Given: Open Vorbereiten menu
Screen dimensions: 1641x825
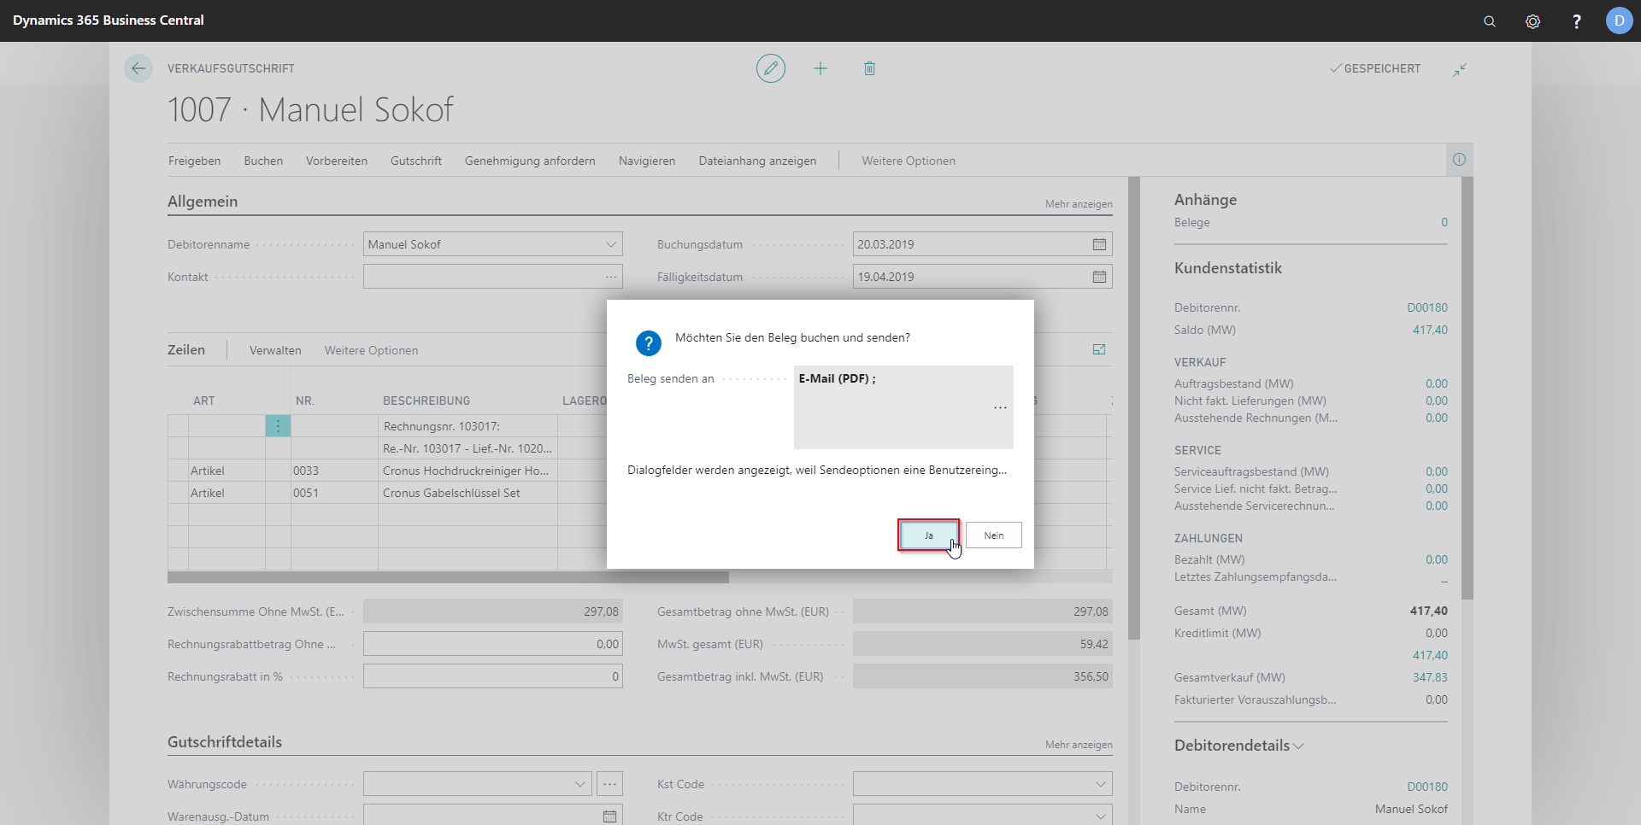Looking at the screenshot, I should tap(337, 161).
